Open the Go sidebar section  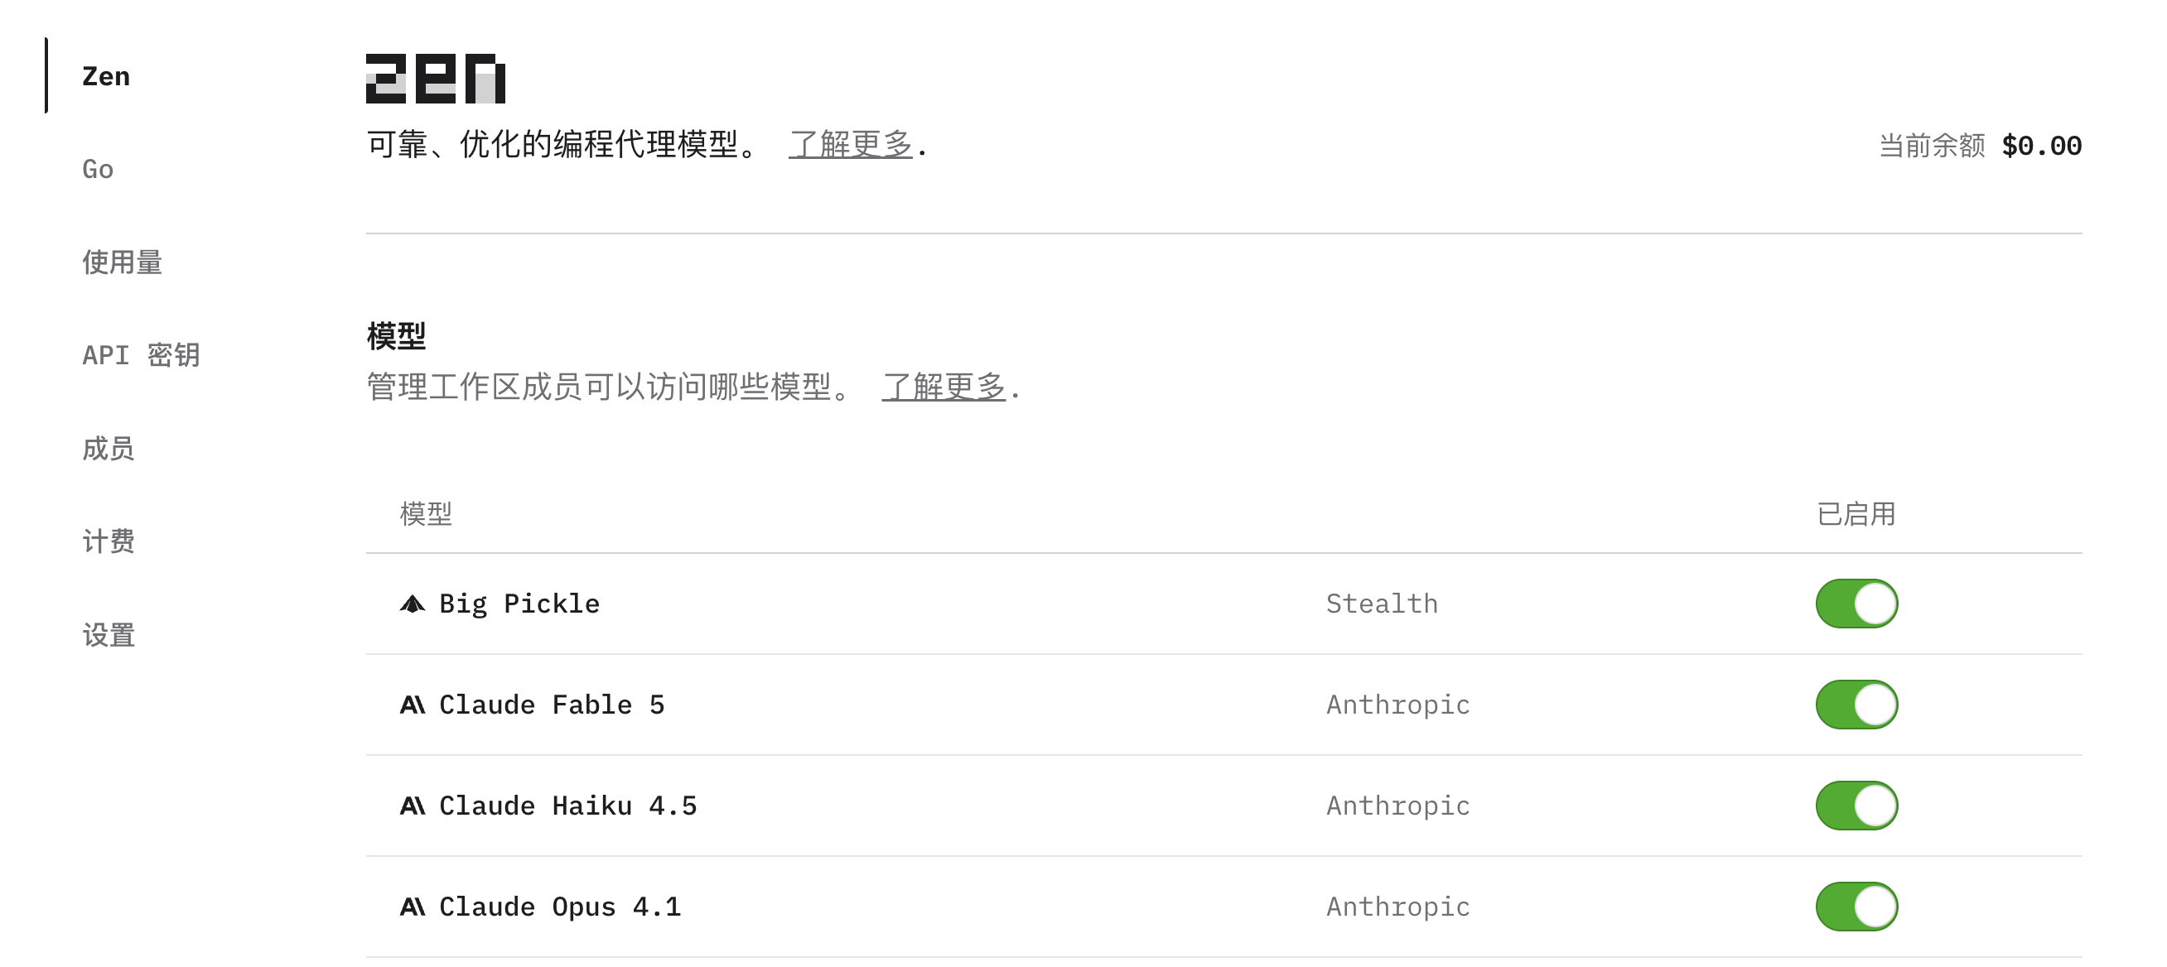[x=98, y=169]
